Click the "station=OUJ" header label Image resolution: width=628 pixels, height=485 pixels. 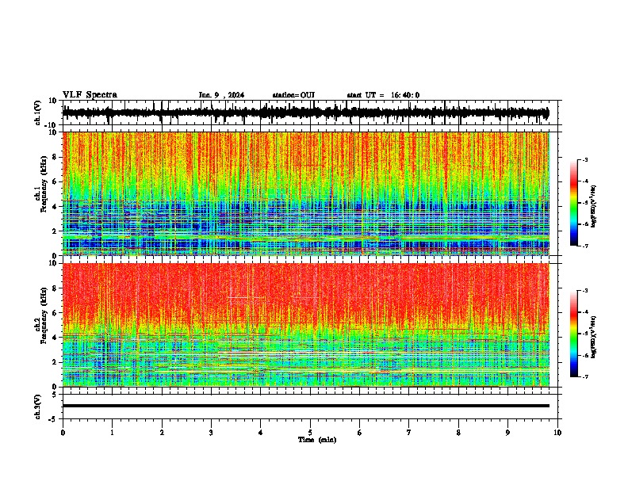tap(293, 95)
